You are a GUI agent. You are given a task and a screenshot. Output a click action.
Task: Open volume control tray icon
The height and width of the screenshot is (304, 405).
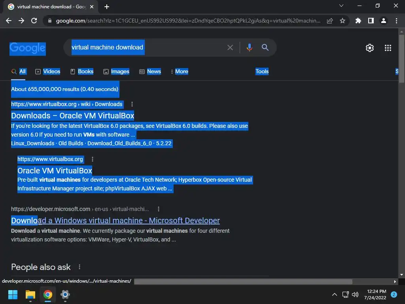[355, 294]
